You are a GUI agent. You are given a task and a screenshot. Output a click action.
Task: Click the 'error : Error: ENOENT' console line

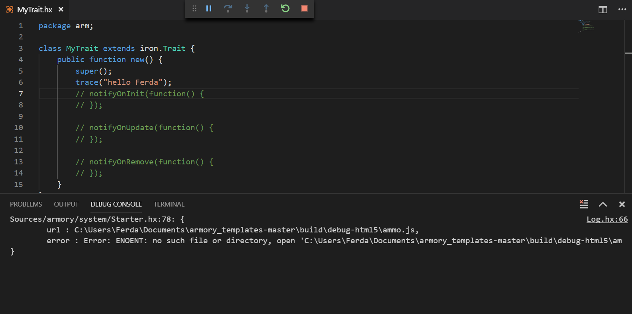[x=334, y=241]
